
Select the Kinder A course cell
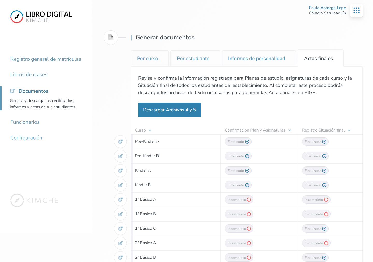click(177, 171)
